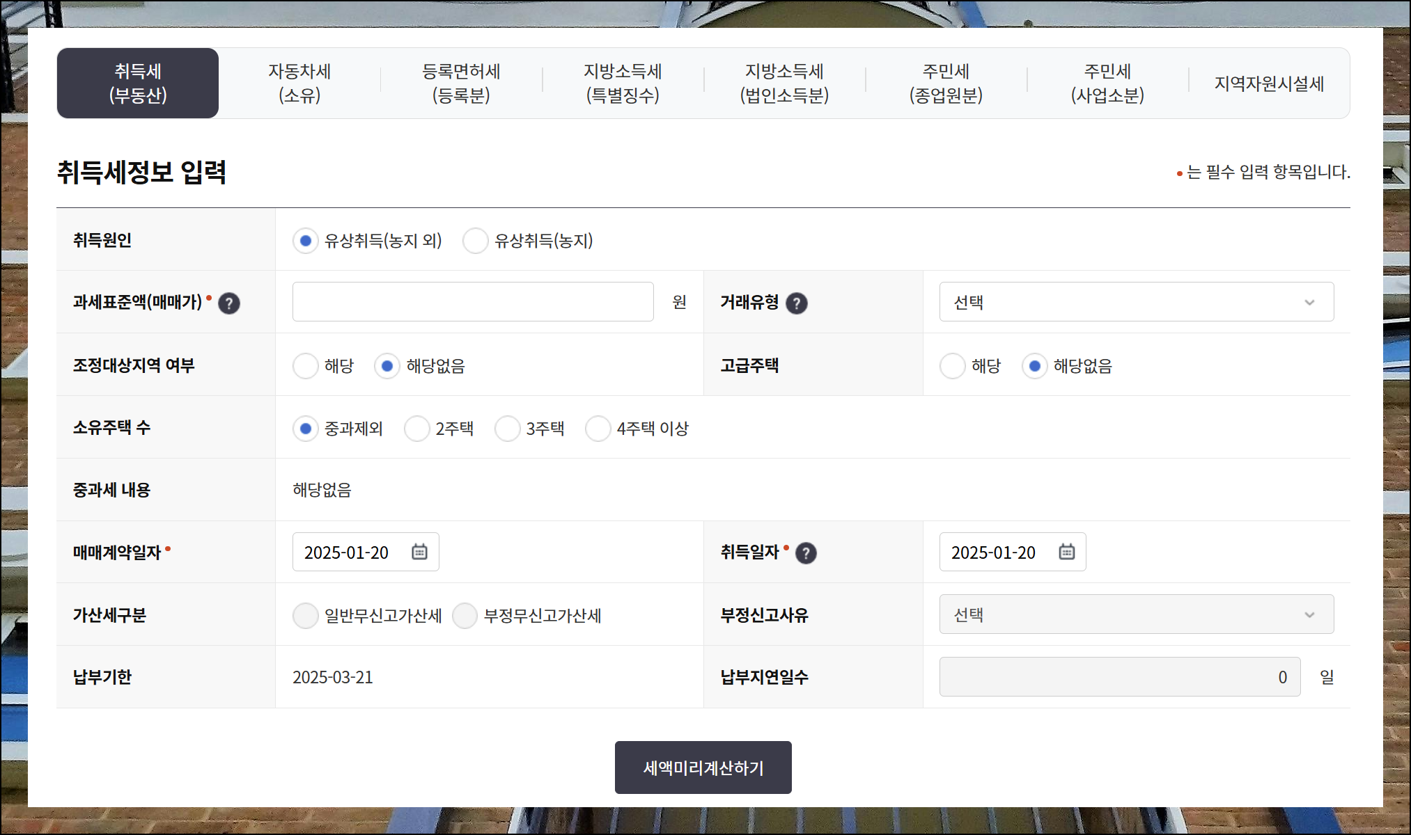
Task: Click the 과세표준액 amount input field
Action: click(x=473, y=302)
